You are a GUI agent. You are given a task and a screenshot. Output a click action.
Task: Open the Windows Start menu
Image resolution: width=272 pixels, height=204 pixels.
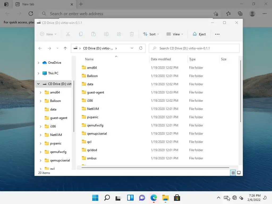[x=95, y=198]
